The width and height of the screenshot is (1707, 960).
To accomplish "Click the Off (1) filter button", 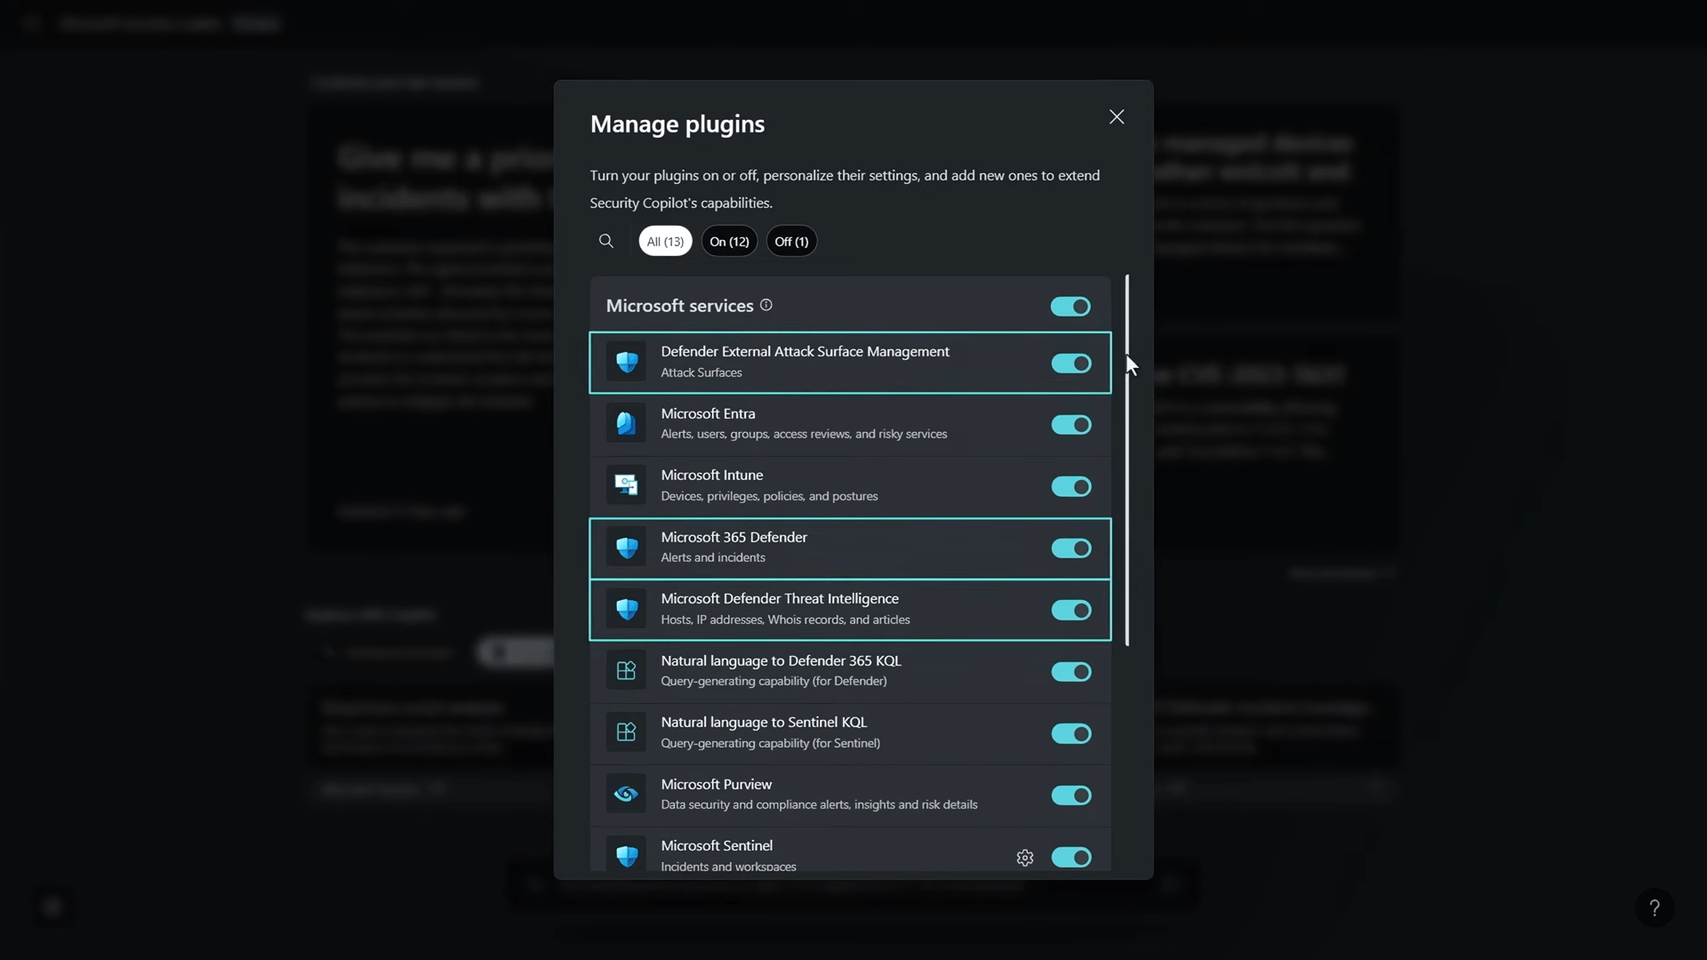I will coord(791,242).
